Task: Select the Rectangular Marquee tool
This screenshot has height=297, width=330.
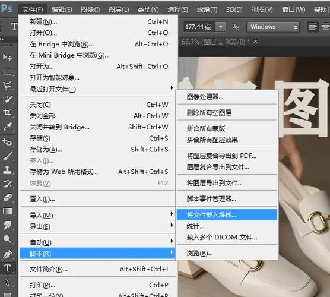Action: (x=8, y=71)
